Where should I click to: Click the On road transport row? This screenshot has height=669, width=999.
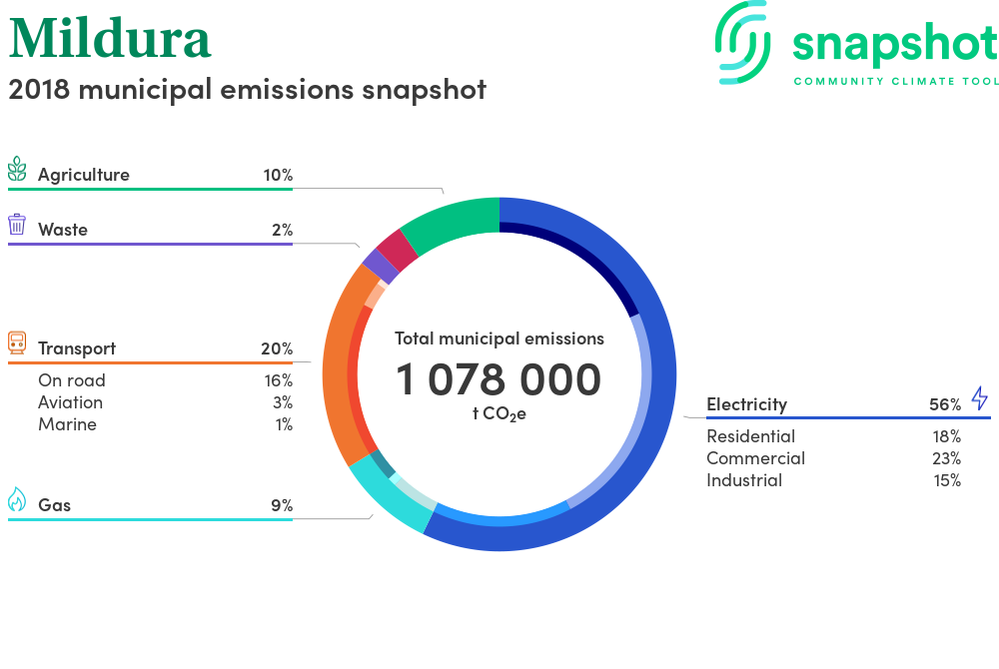coord(166,380)
